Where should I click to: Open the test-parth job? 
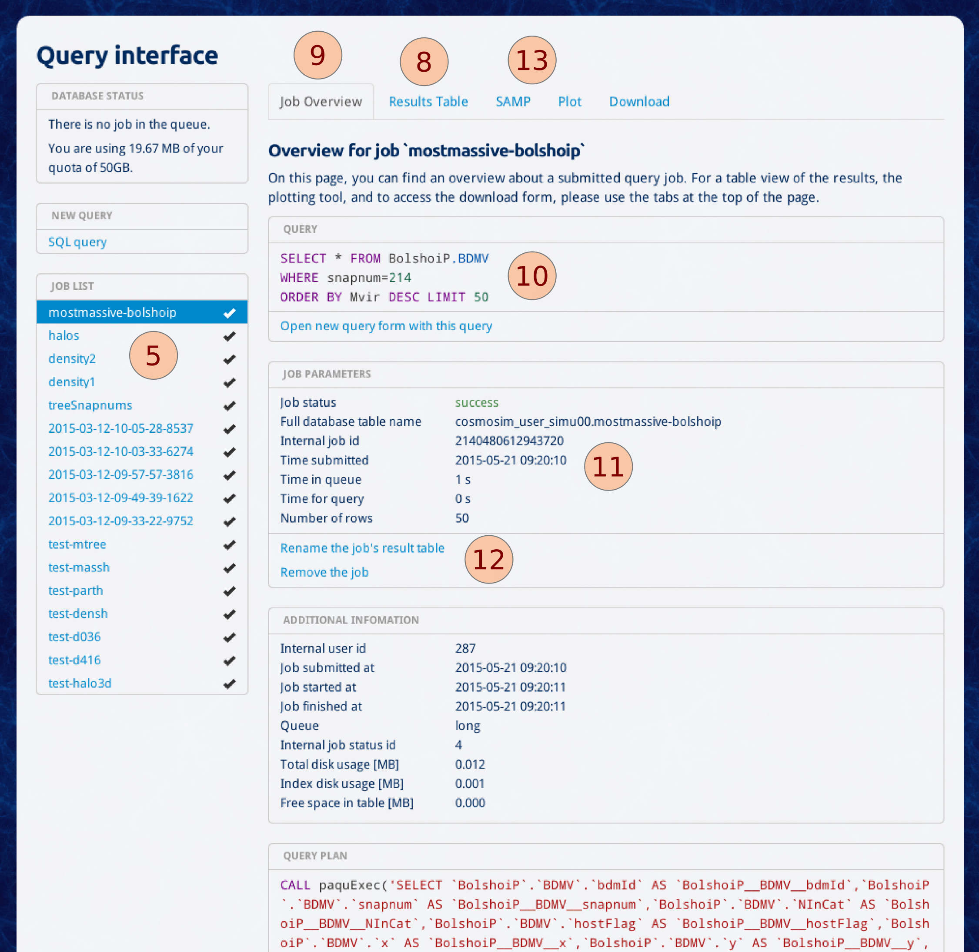76,590
